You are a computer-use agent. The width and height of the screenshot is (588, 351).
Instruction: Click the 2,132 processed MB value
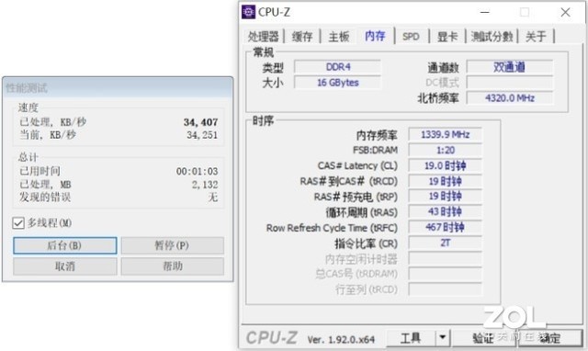[205, 185]
